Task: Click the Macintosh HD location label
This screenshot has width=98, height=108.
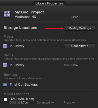Action: (x=25, y=17)
